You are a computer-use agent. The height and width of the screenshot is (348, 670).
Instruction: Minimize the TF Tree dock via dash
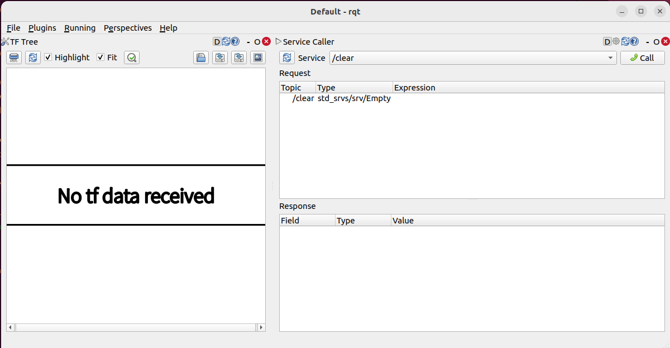248,41
